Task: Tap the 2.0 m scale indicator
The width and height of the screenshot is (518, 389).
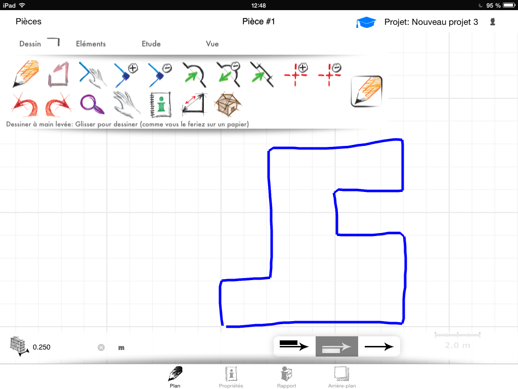Action: [457, 341]
